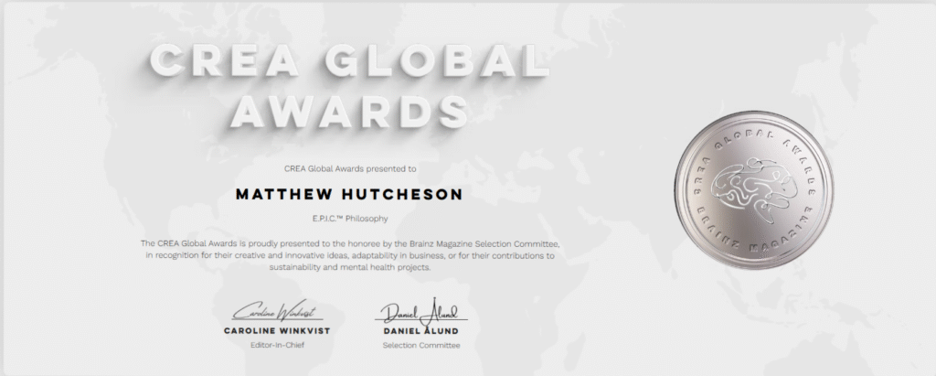Click the CREA GLOBAL AWARDS headline
This screenshot has height=376, width=936.
tap(349, 85)
